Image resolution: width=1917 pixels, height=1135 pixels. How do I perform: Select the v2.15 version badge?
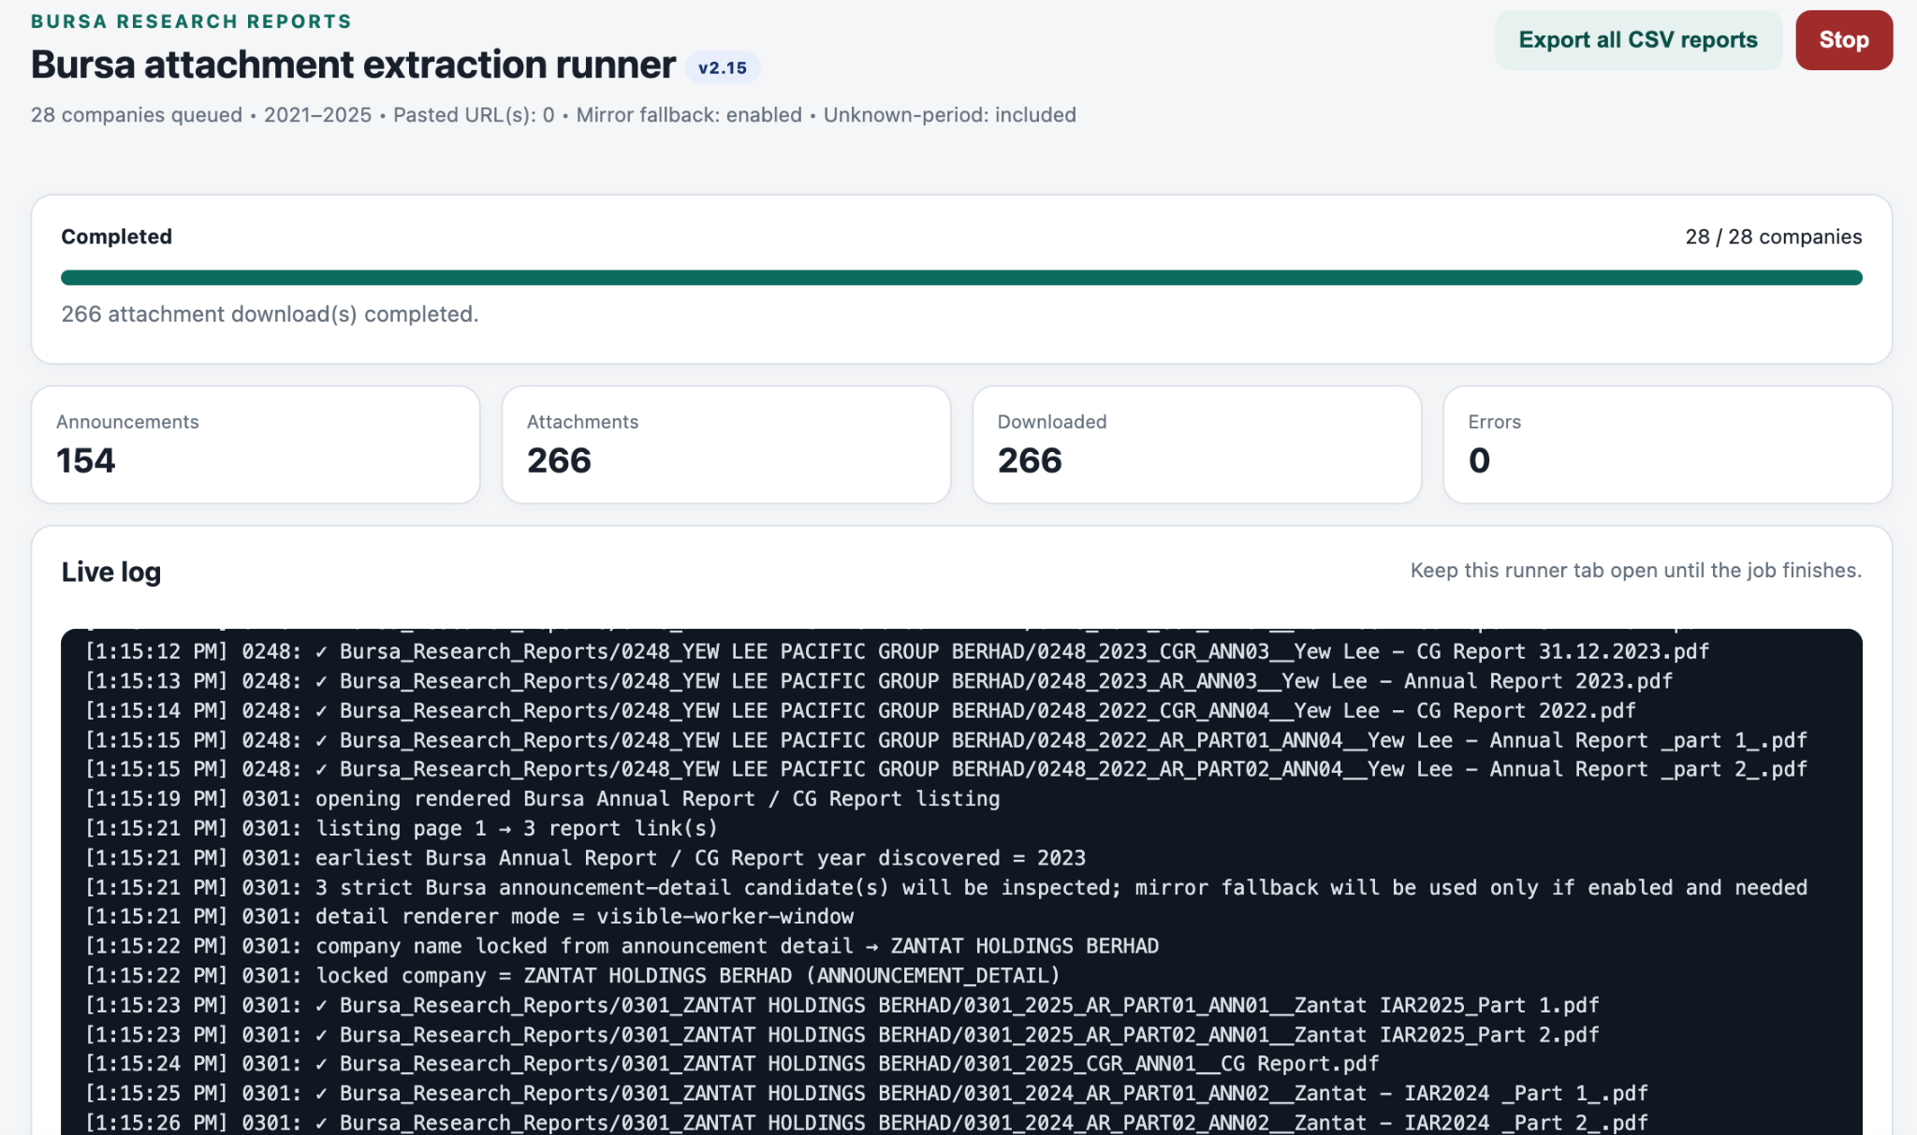(x=723, y=67)
